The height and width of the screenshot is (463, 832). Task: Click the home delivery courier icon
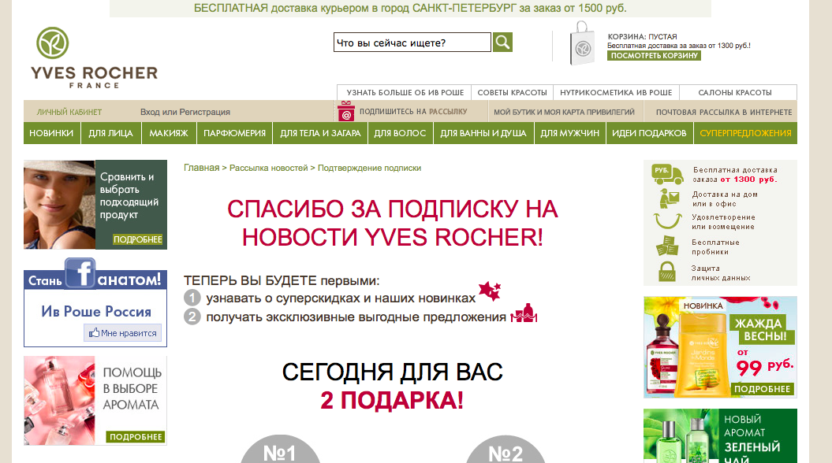pyautogui.click(x=668, y=198)
